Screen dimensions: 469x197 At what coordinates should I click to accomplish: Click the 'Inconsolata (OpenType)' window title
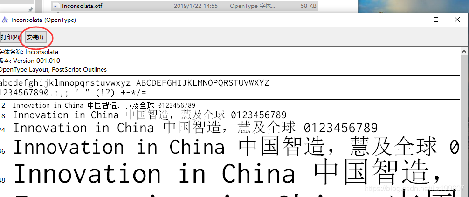click(43, 20)
